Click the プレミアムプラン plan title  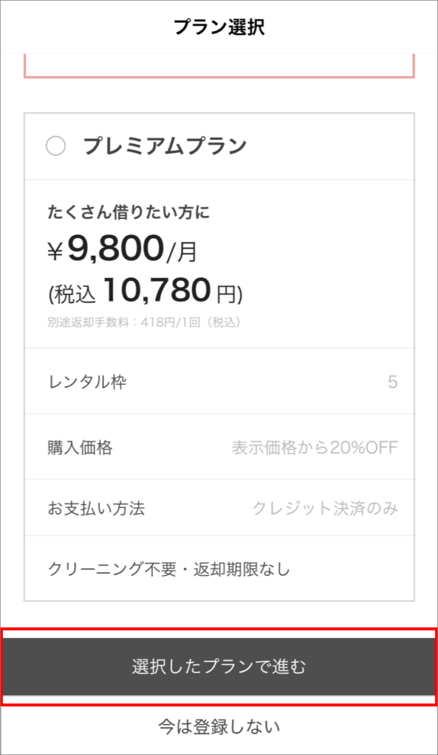165,146
